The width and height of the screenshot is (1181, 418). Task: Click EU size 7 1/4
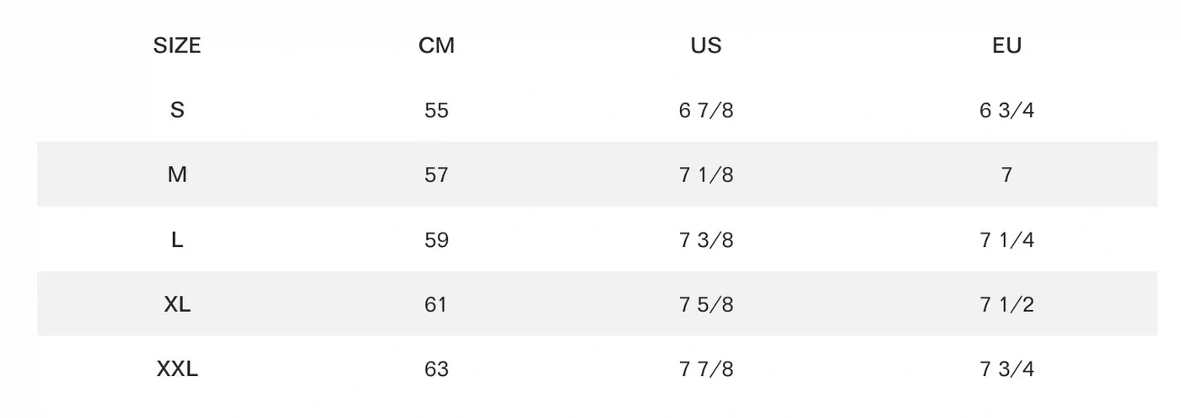[x=1006, y=240]
